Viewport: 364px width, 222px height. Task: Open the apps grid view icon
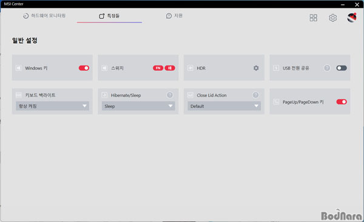(314, 18)
